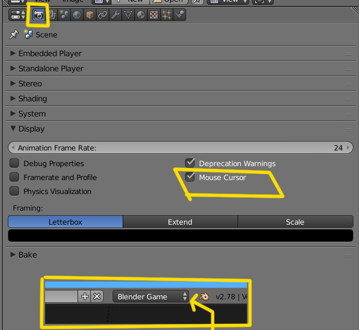Image resolution: width=359 pixels, height=330 pixels.
Task: Expand the System panel
Action: tap(13, 114)
